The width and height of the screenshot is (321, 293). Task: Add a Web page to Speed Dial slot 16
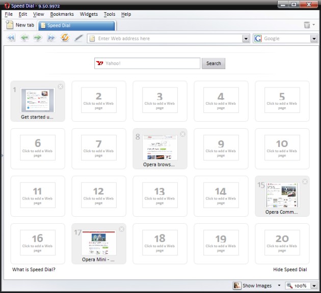(38, 243)
